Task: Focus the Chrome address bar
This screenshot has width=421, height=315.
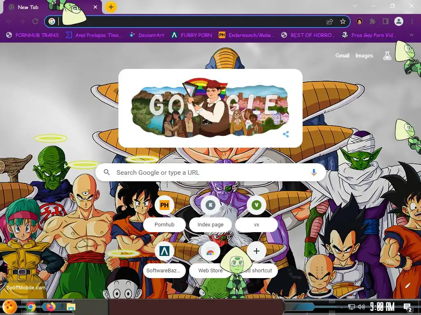Action: coord(197,21)
